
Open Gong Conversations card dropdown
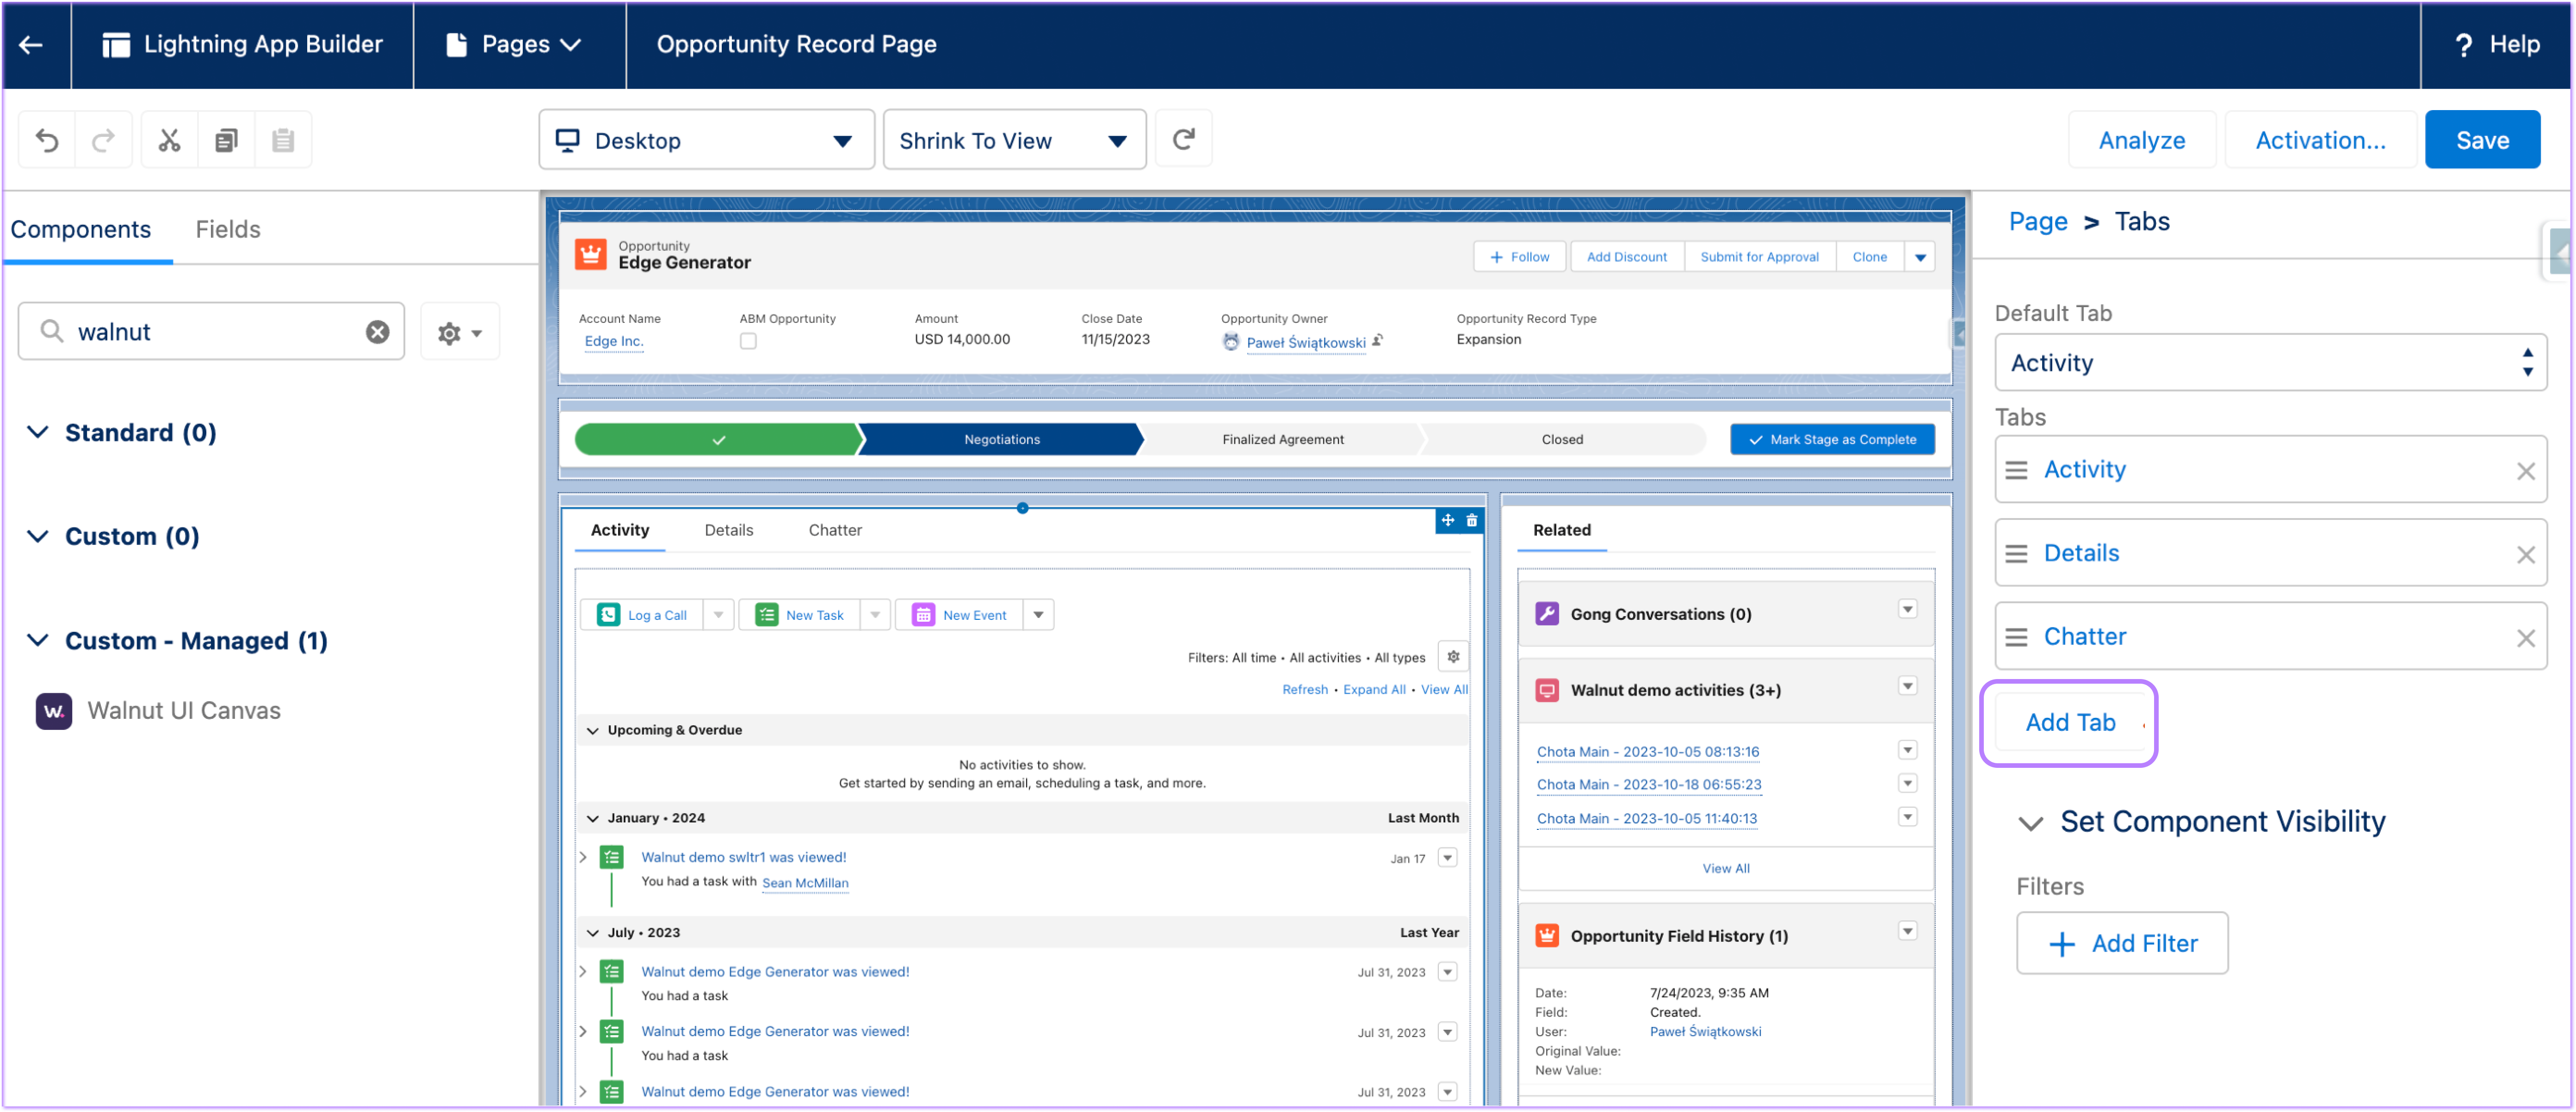1907,610
